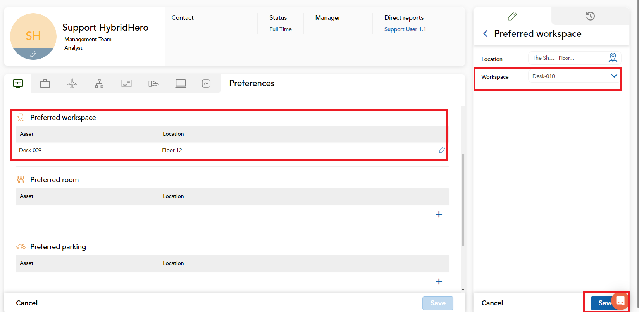Viewport: 639px width, 312px height.
Task: Click the Management Team label
Action: click(x=88, y=39)
